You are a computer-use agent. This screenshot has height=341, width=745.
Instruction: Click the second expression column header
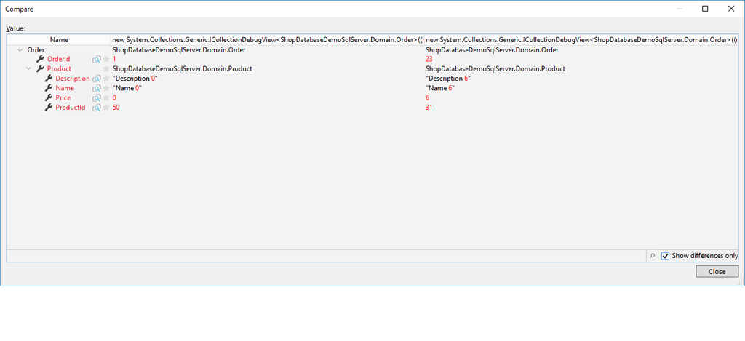[x=581, y=40]
